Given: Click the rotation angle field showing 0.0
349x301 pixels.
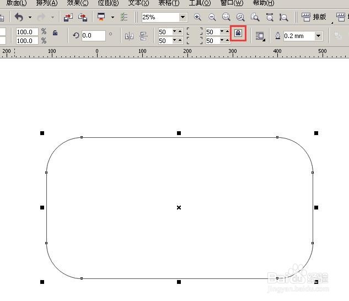Looking at the screenshot, I should 94,35.
